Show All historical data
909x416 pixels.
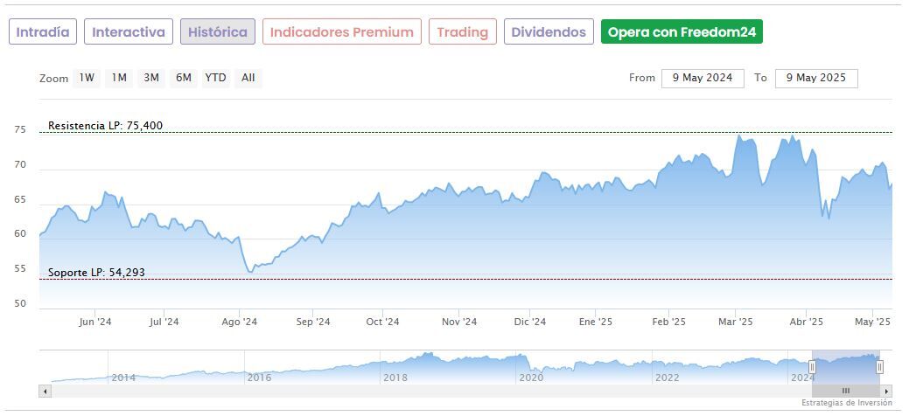pyautogui.click(x=248, y=78)
